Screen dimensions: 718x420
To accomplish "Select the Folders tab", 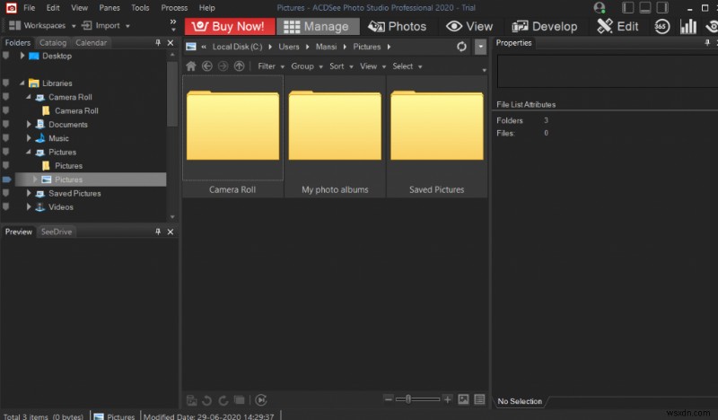I will pyautogui.click(x=18, y=42).
